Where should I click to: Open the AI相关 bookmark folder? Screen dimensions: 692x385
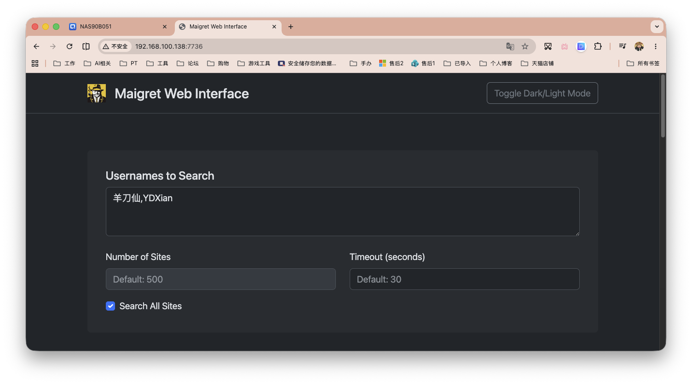[x=97, y=63]
